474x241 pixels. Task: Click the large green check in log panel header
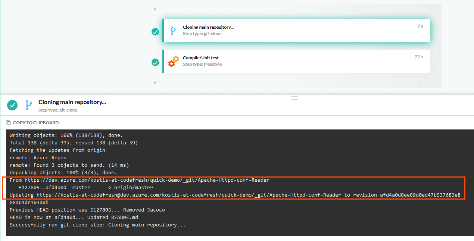tap(12, 105)
